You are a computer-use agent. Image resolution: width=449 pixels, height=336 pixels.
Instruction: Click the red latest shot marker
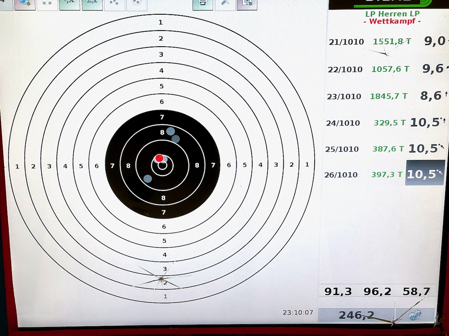(x=159, y=158)
